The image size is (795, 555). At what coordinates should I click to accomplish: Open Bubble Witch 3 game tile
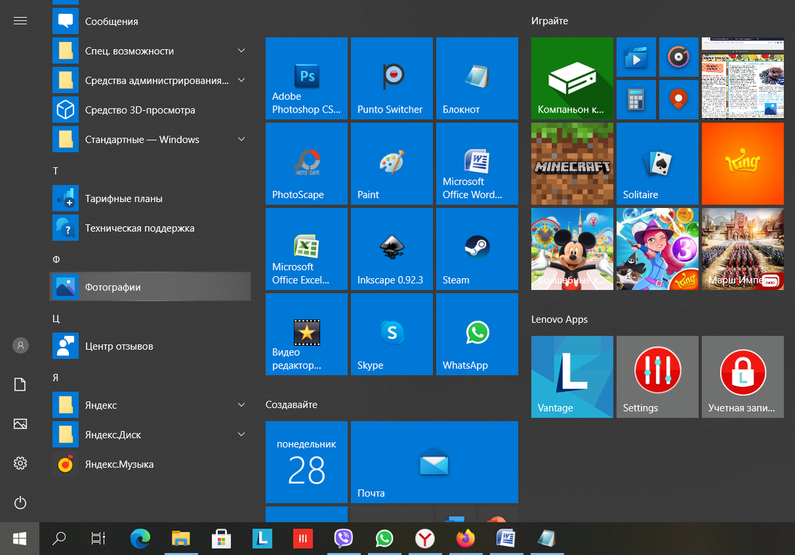click(x=657, y=249)
